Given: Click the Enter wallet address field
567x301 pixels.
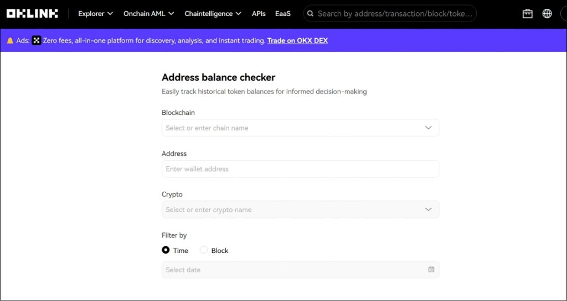Looking at the screenshot, I should [300, 169].
